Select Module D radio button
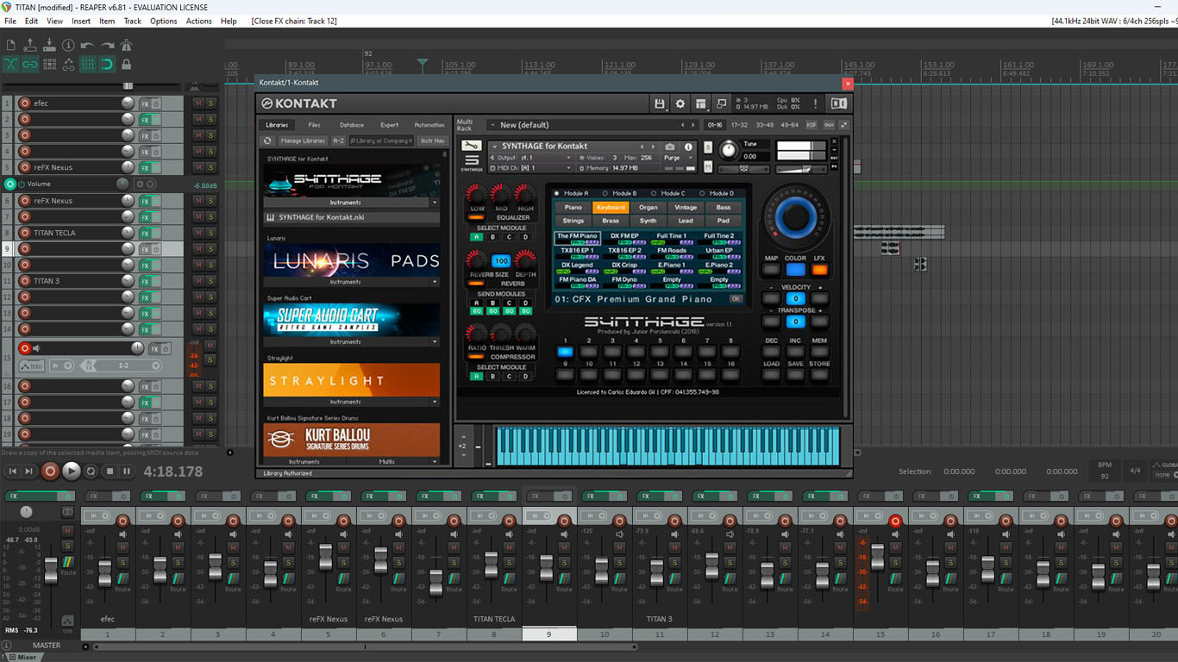 (702, 193)
